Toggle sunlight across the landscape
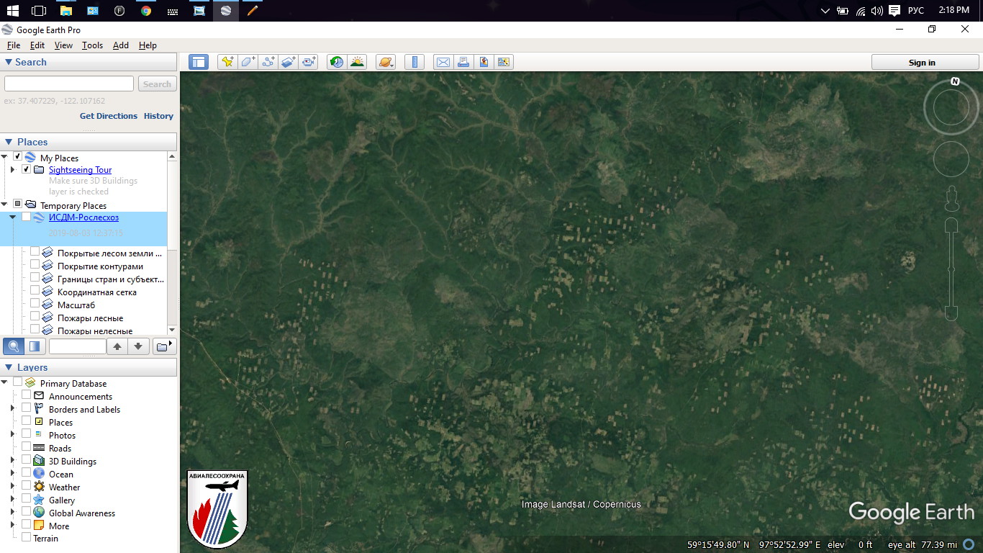983x553 pixels. click(x=357, y=62)
